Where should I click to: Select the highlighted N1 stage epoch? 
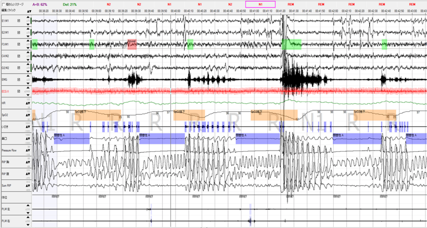tap(260, 4)
